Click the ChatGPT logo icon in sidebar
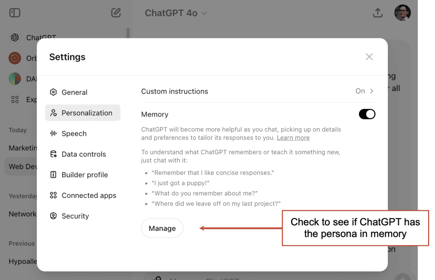Screen dimensions: 435x280 [15, 37]
